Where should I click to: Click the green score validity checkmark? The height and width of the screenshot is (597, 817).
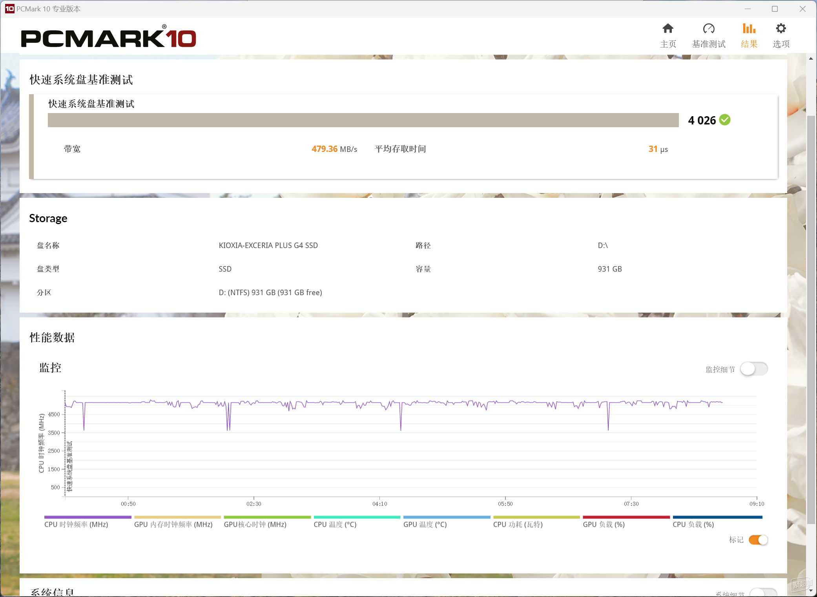point(725,120)
